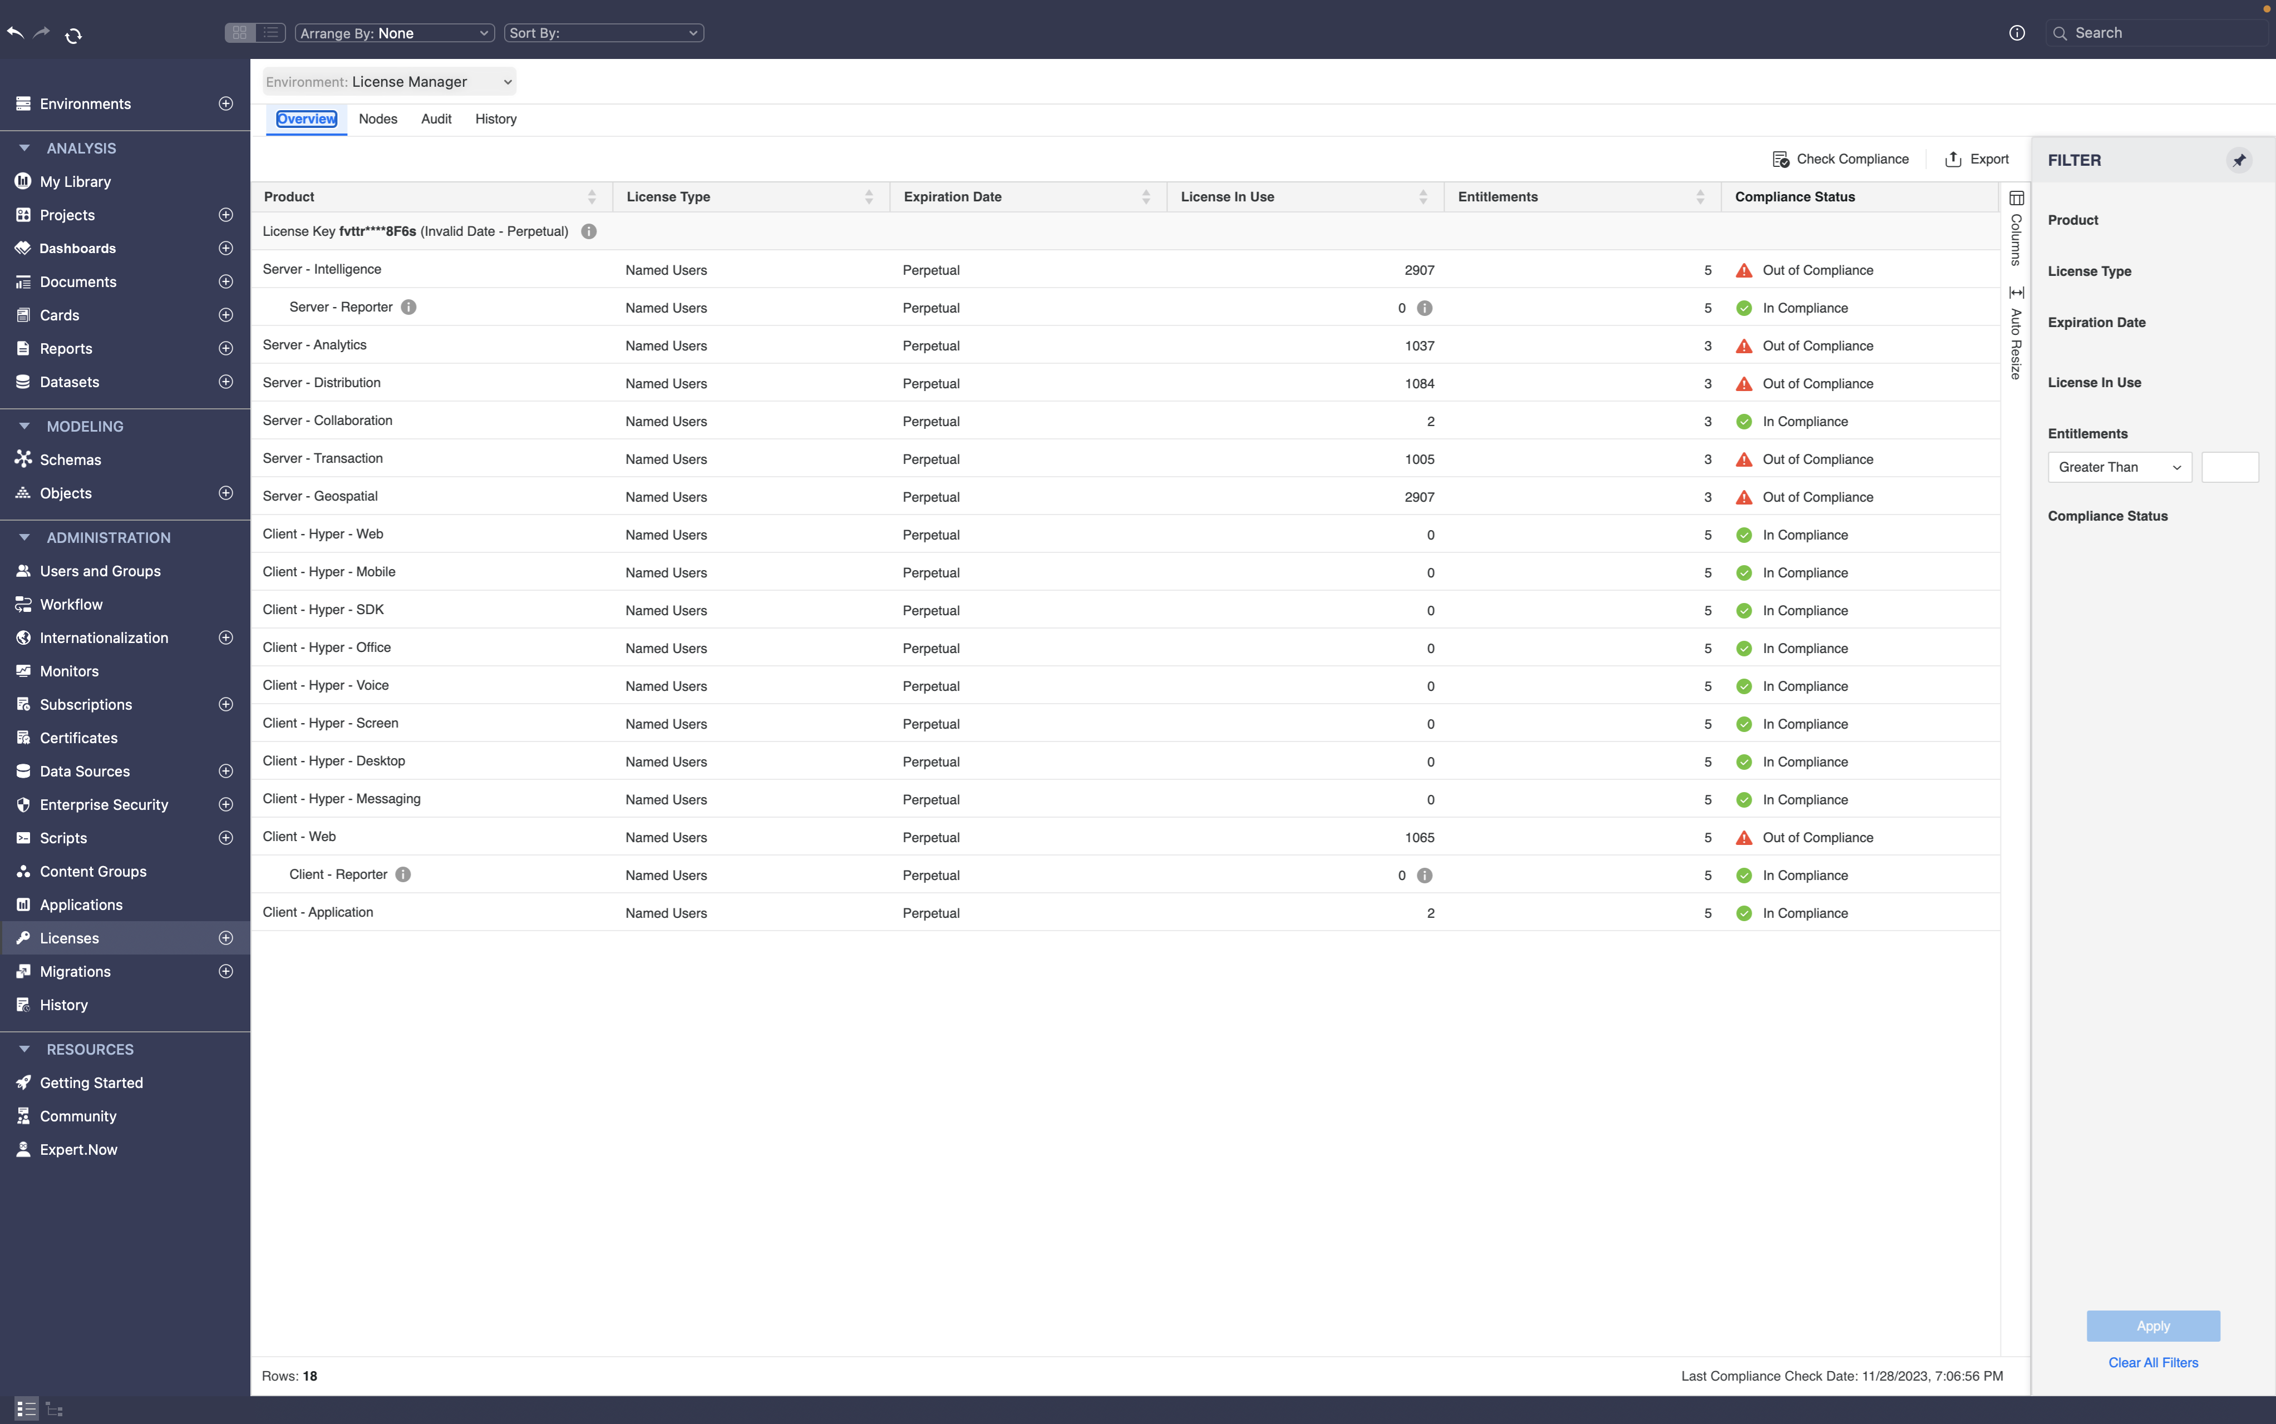Screen dimensions: 2276x1424
Task: Switch to the Audit tab
Action: [436, 118]
